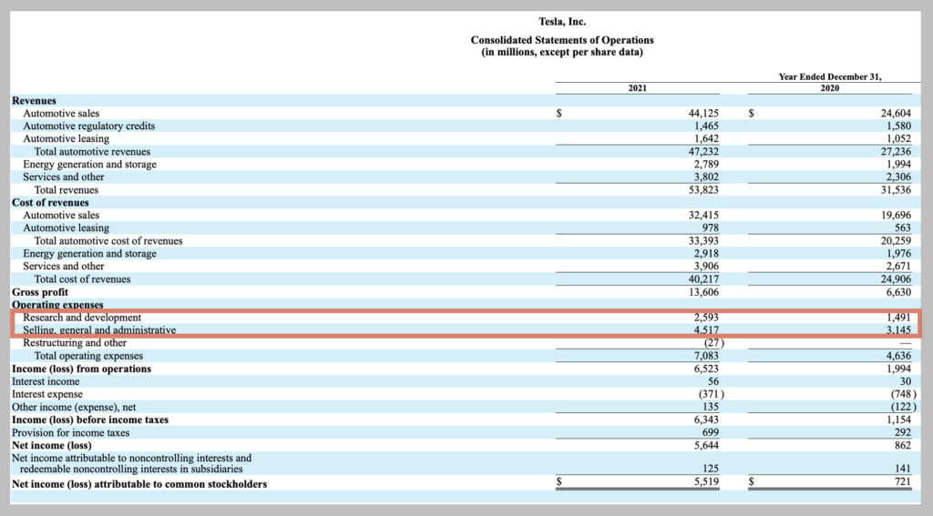The height and width of the screenshot is (516, 933).
Task: Click cost of automotive leasing value '978'
Action: point(711,228)
